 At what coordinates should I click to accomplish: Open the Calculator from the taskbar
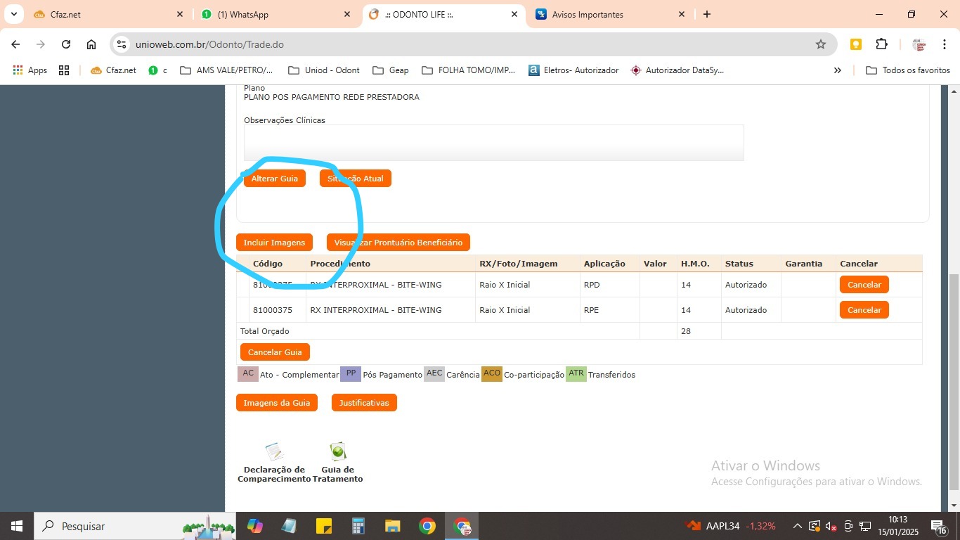(358, 526)
